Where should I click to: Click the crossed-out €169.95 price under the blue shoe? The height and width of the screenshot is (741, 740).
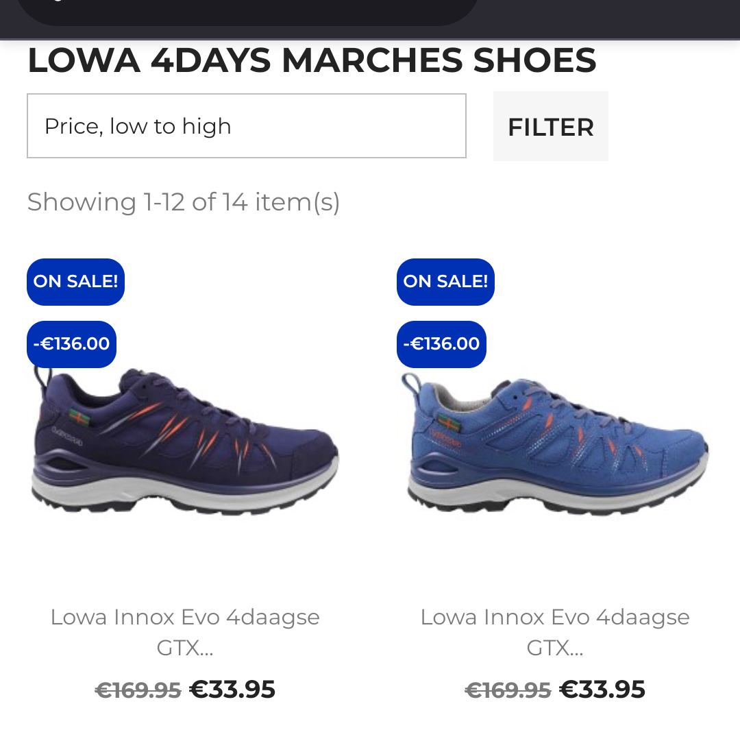[x=508, y=690]
